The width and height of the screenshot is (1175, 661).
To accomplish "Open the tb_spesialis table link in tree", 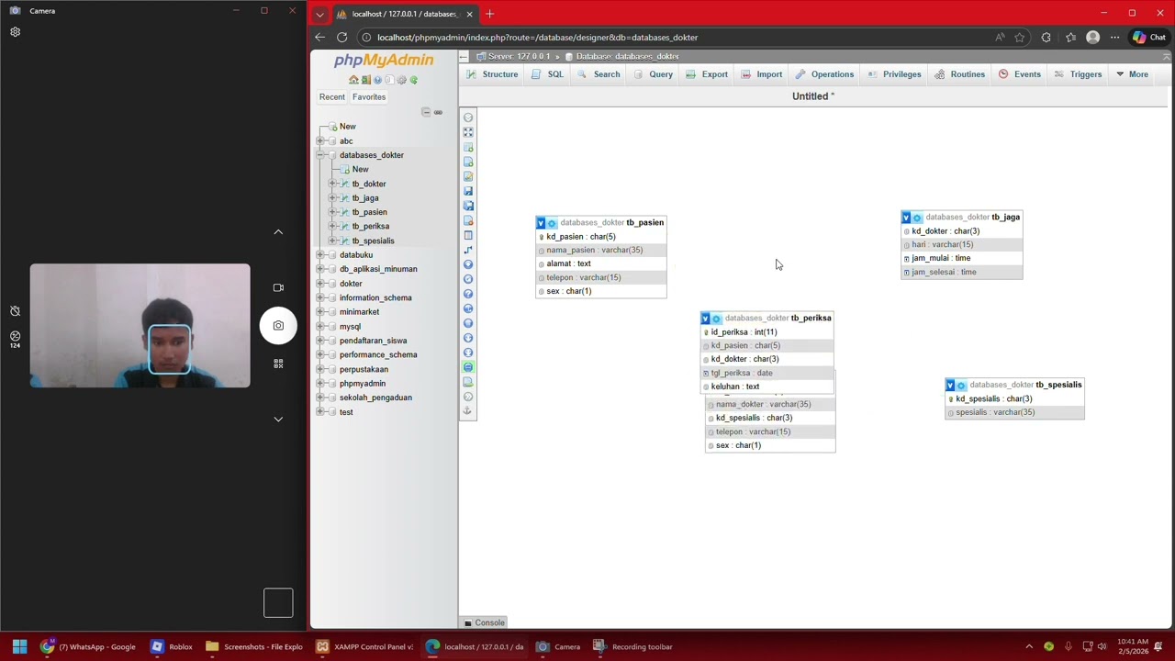I will 373,241.
